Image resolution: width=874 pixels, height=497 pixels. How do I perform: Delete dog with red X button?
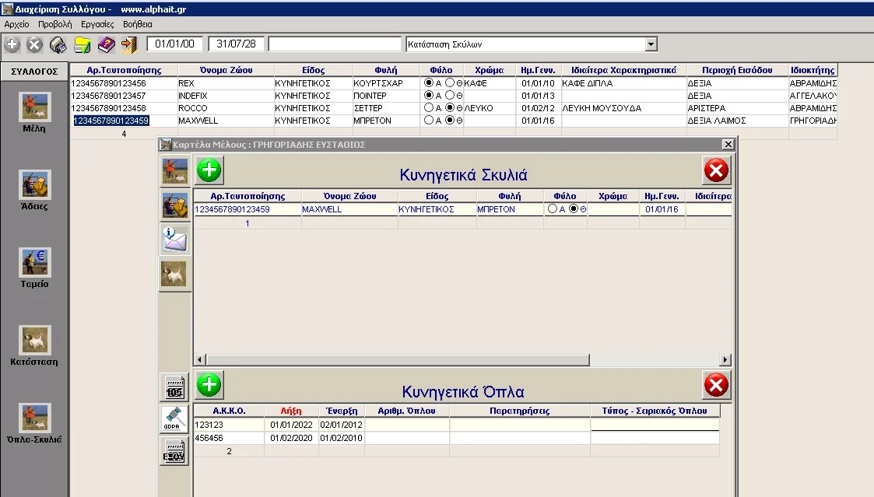coord(716,170)
